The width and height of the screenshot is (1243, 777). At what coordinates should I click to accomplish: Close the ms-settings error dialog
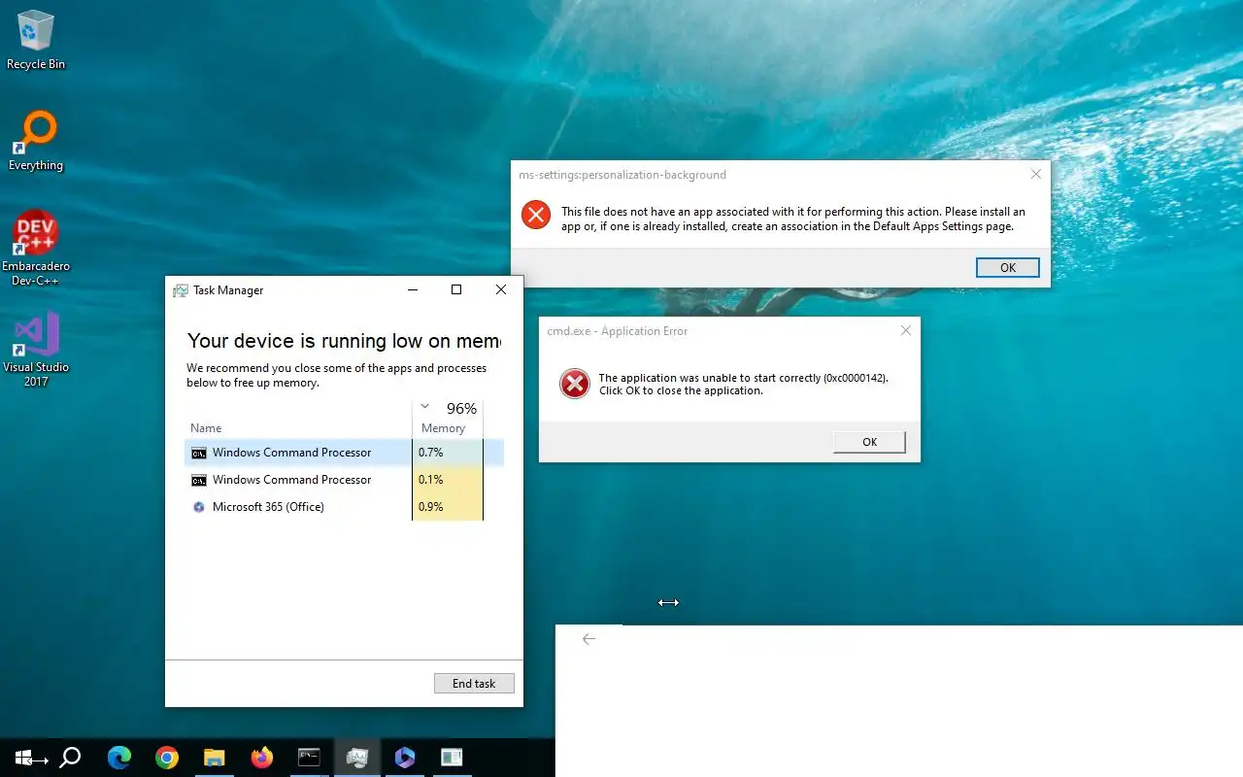click(x=1036, y=175)
